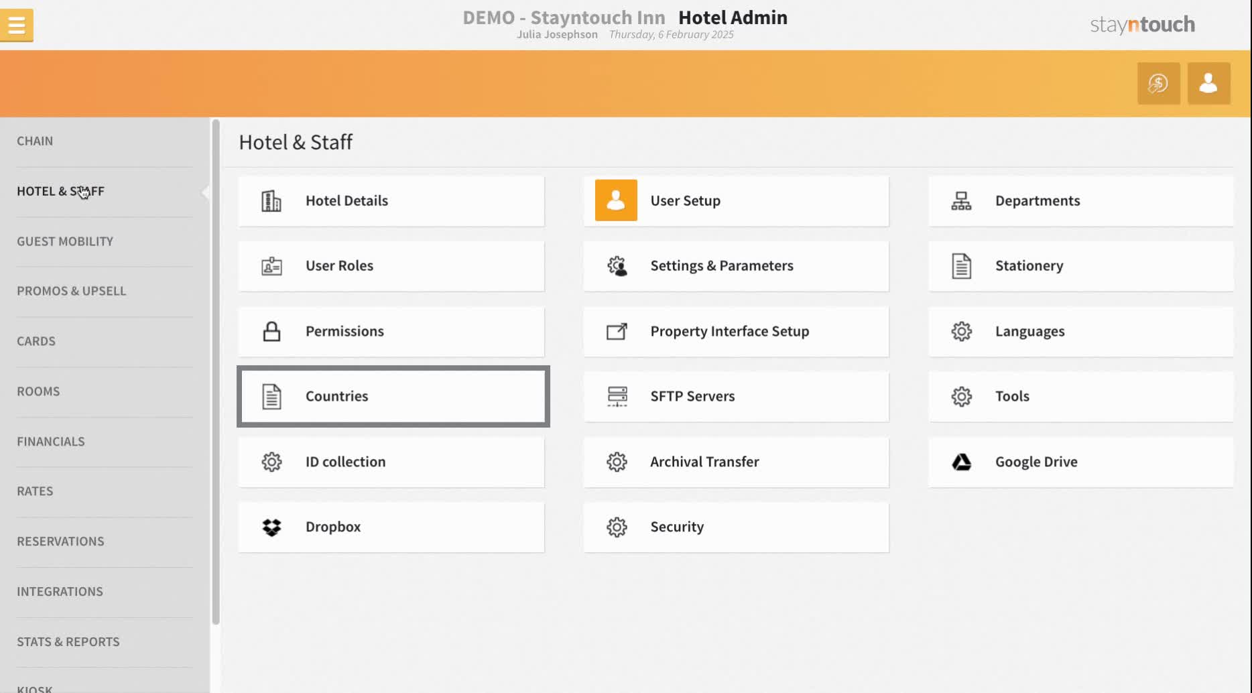Click the User Roles ID badge icon
Screen dimensions: 1252x693
(271, 266)
